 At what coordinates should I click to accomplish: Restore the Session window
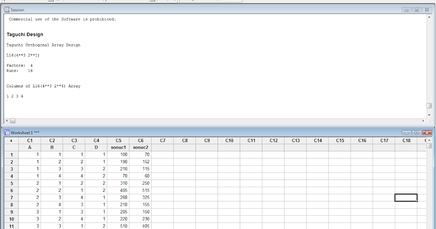coord(416,9)
